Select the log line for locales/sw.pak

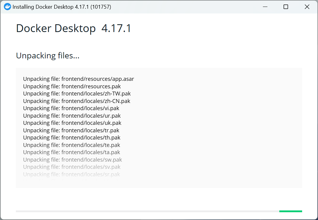coord(72,160)
